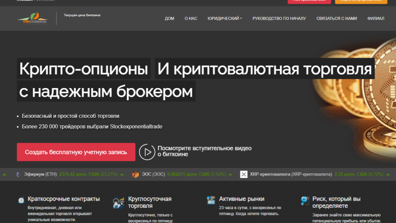The image size is (396, 223).
Task: Click Более 230 000 трейдеров bullet text
Action: coord(92,126)
